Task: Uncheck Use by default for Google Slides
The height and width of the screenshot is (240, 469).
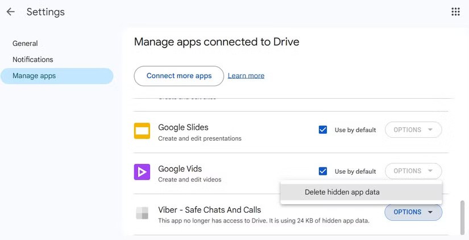Action: [x=323, y=130]
